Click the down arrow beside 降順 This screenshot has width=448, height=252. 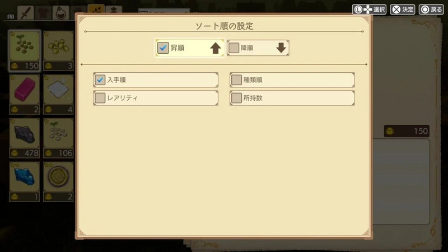pos(281,48)
